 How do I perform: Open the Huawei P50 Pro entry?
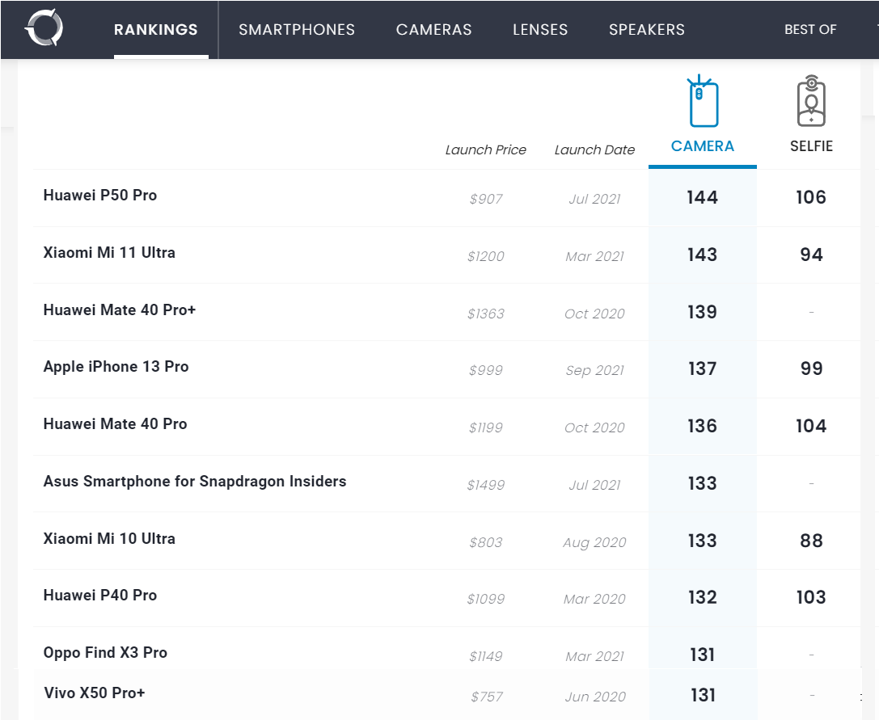point(100,195)
